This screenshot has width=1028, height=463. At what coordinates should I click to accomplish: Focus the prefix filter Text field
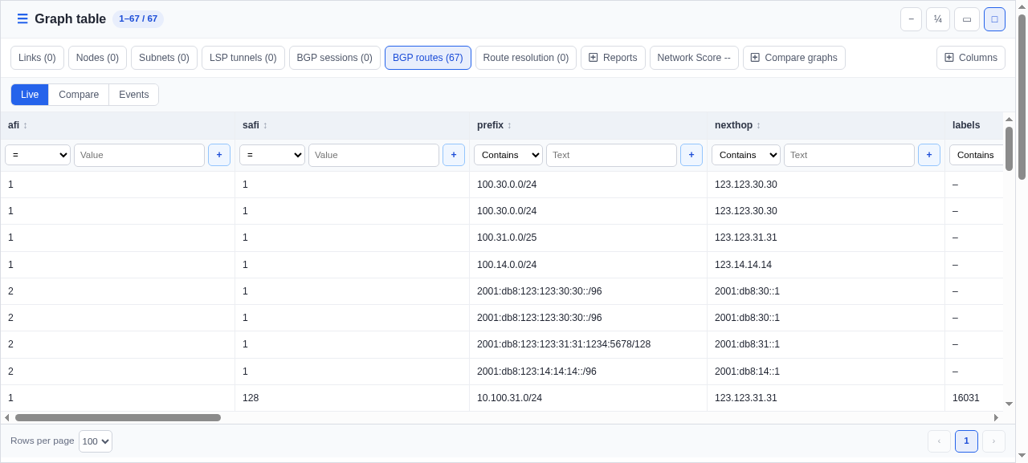click(x=611, y=155)
